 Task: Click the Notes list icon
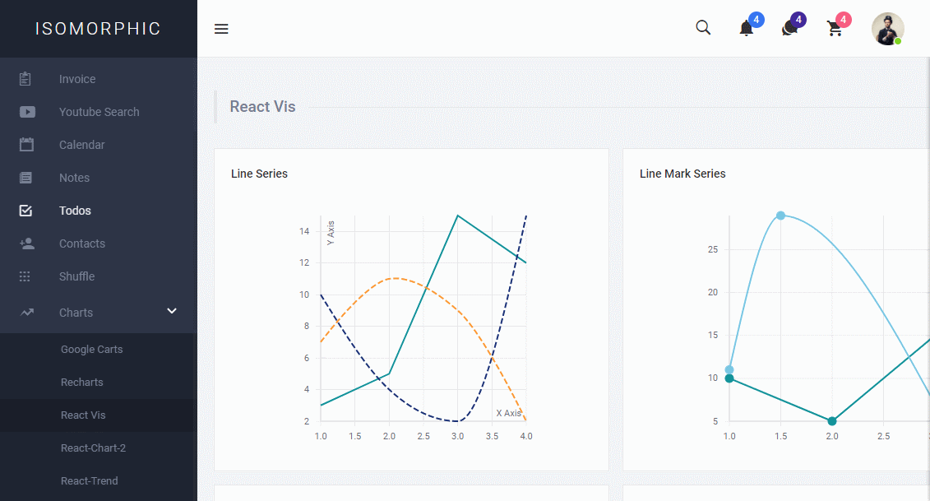26,178
